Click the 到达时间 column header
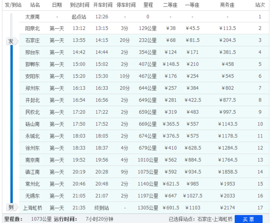 (x=80, y=5)
